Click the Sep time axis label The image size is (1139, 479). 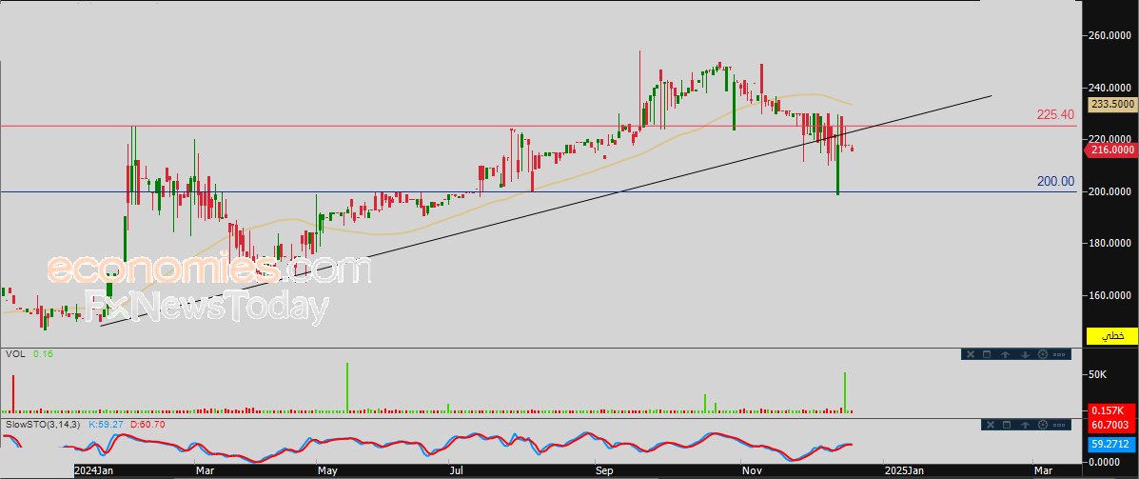point(605,471)
